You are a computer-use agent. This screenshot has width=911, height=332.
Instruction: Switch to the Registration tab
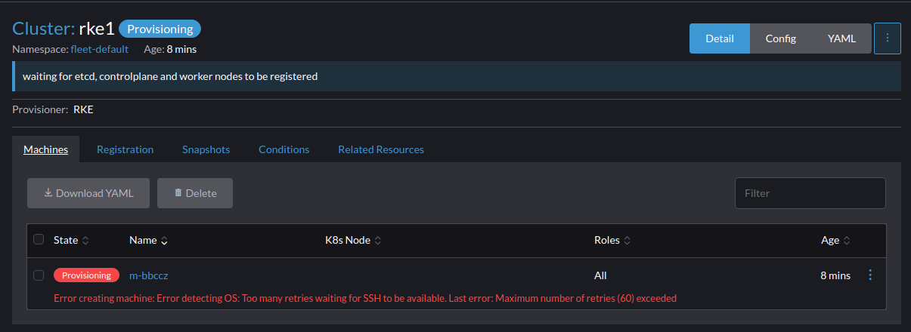[125, 149]
